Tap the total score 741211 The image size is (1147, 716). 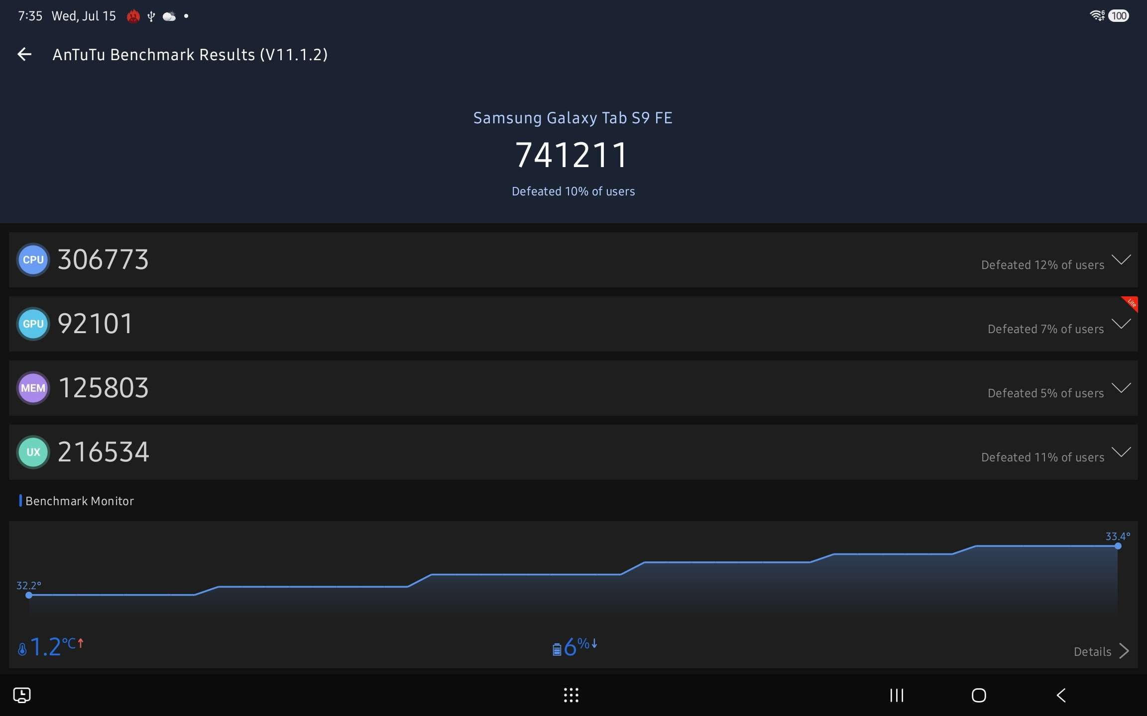pyautogui.click(x=572, y=155)
